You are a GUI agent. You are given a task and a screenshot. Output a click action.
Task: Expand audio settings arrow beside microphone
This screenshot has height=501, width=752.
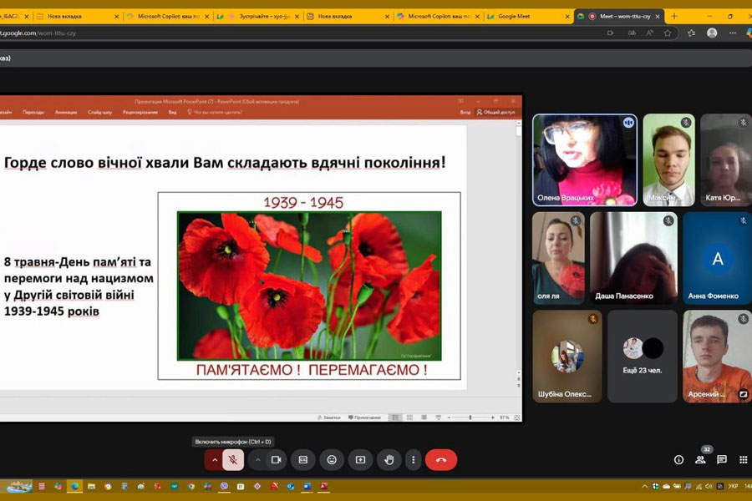coord(215,459)
